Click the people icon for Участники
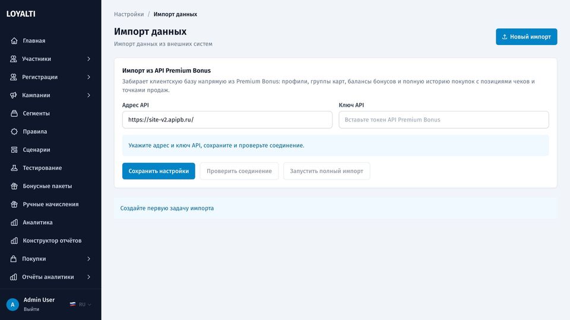Screen dimensions: 570x320 [x=14, y=59]
